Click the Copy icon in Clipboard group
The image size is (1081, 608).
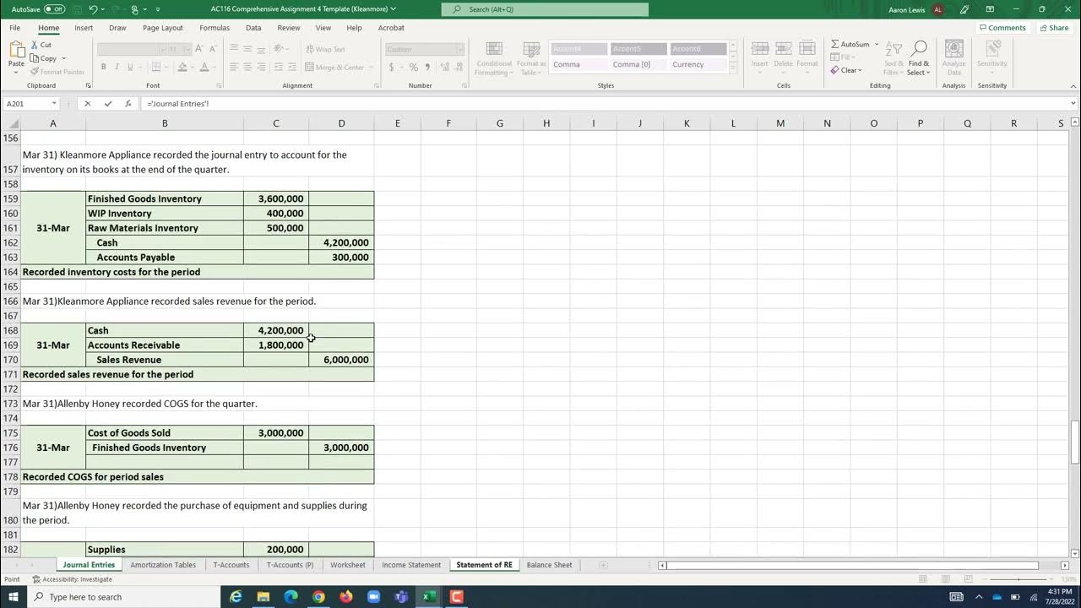(x=35, y=58)
